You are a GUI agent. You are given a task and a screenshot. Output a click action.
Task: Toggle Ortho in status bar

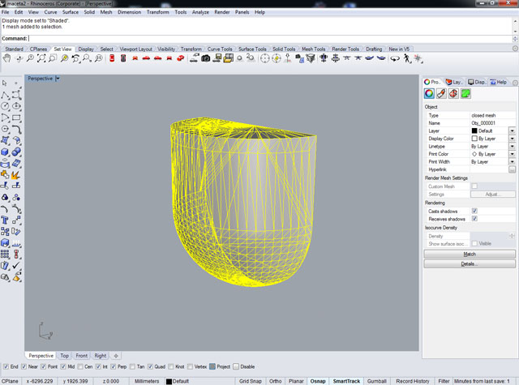pos(276,381)
